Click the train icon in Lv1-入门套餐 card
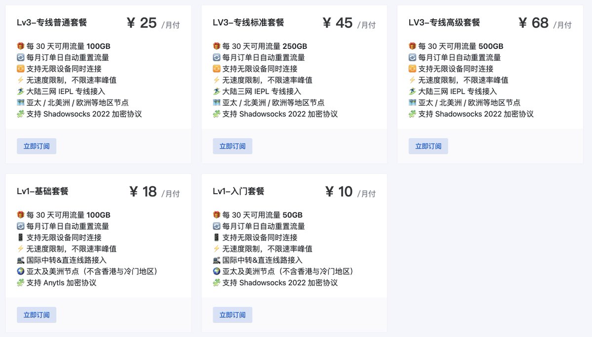Image resolution: width=592 pixels, height=337 pixels. 216,260
